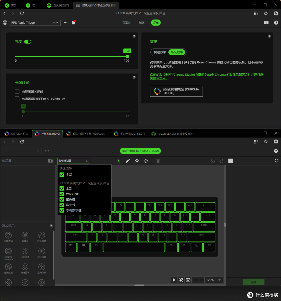The width and height of the screenshot is (281, 301).
Task: Check 当闲置超过以下时长 (分钟) 时 option
Action: (17, 99)
